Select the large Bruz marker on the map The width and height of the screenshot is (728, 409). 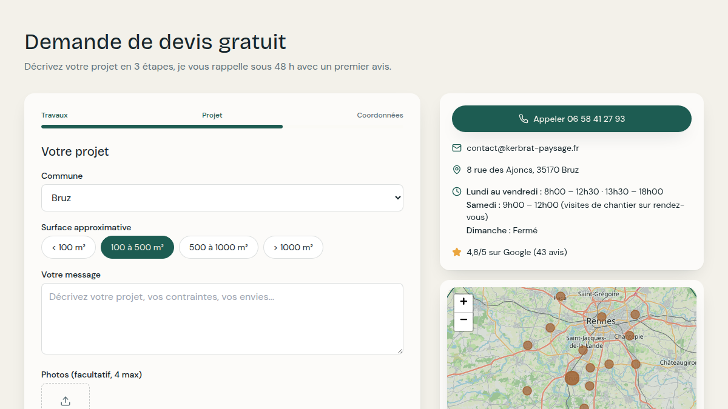coord(572,378)
